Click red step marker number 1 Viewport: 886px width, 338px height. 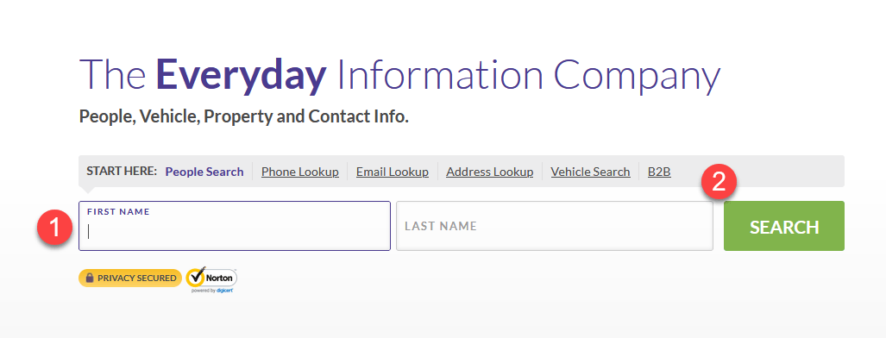click(55, 228)
